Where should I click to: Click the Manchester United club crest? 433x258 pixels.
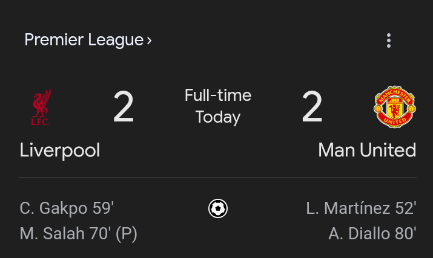coord(394,107)
